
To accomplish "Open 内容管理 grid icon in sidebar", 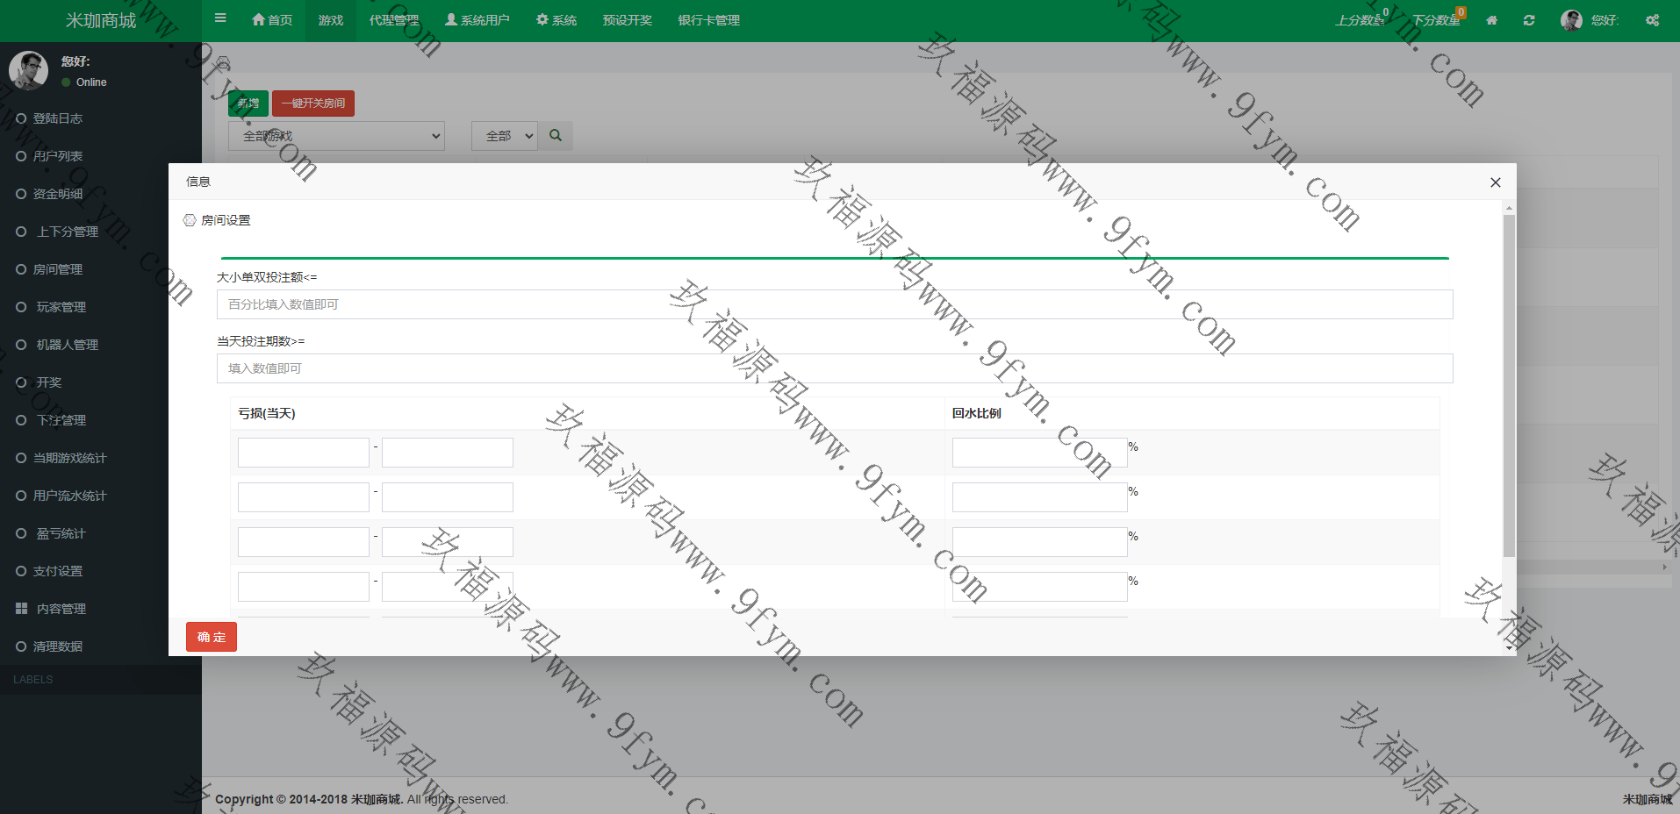I will 22,609.
